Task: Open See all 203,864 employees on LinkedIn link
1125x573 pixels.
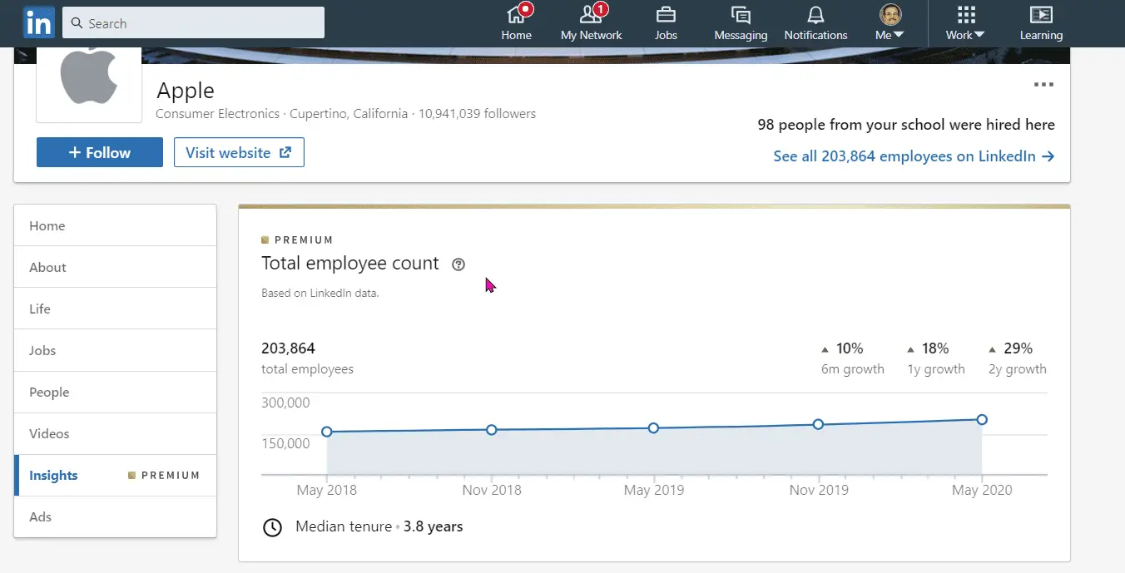Action: [x=914, y=156]
